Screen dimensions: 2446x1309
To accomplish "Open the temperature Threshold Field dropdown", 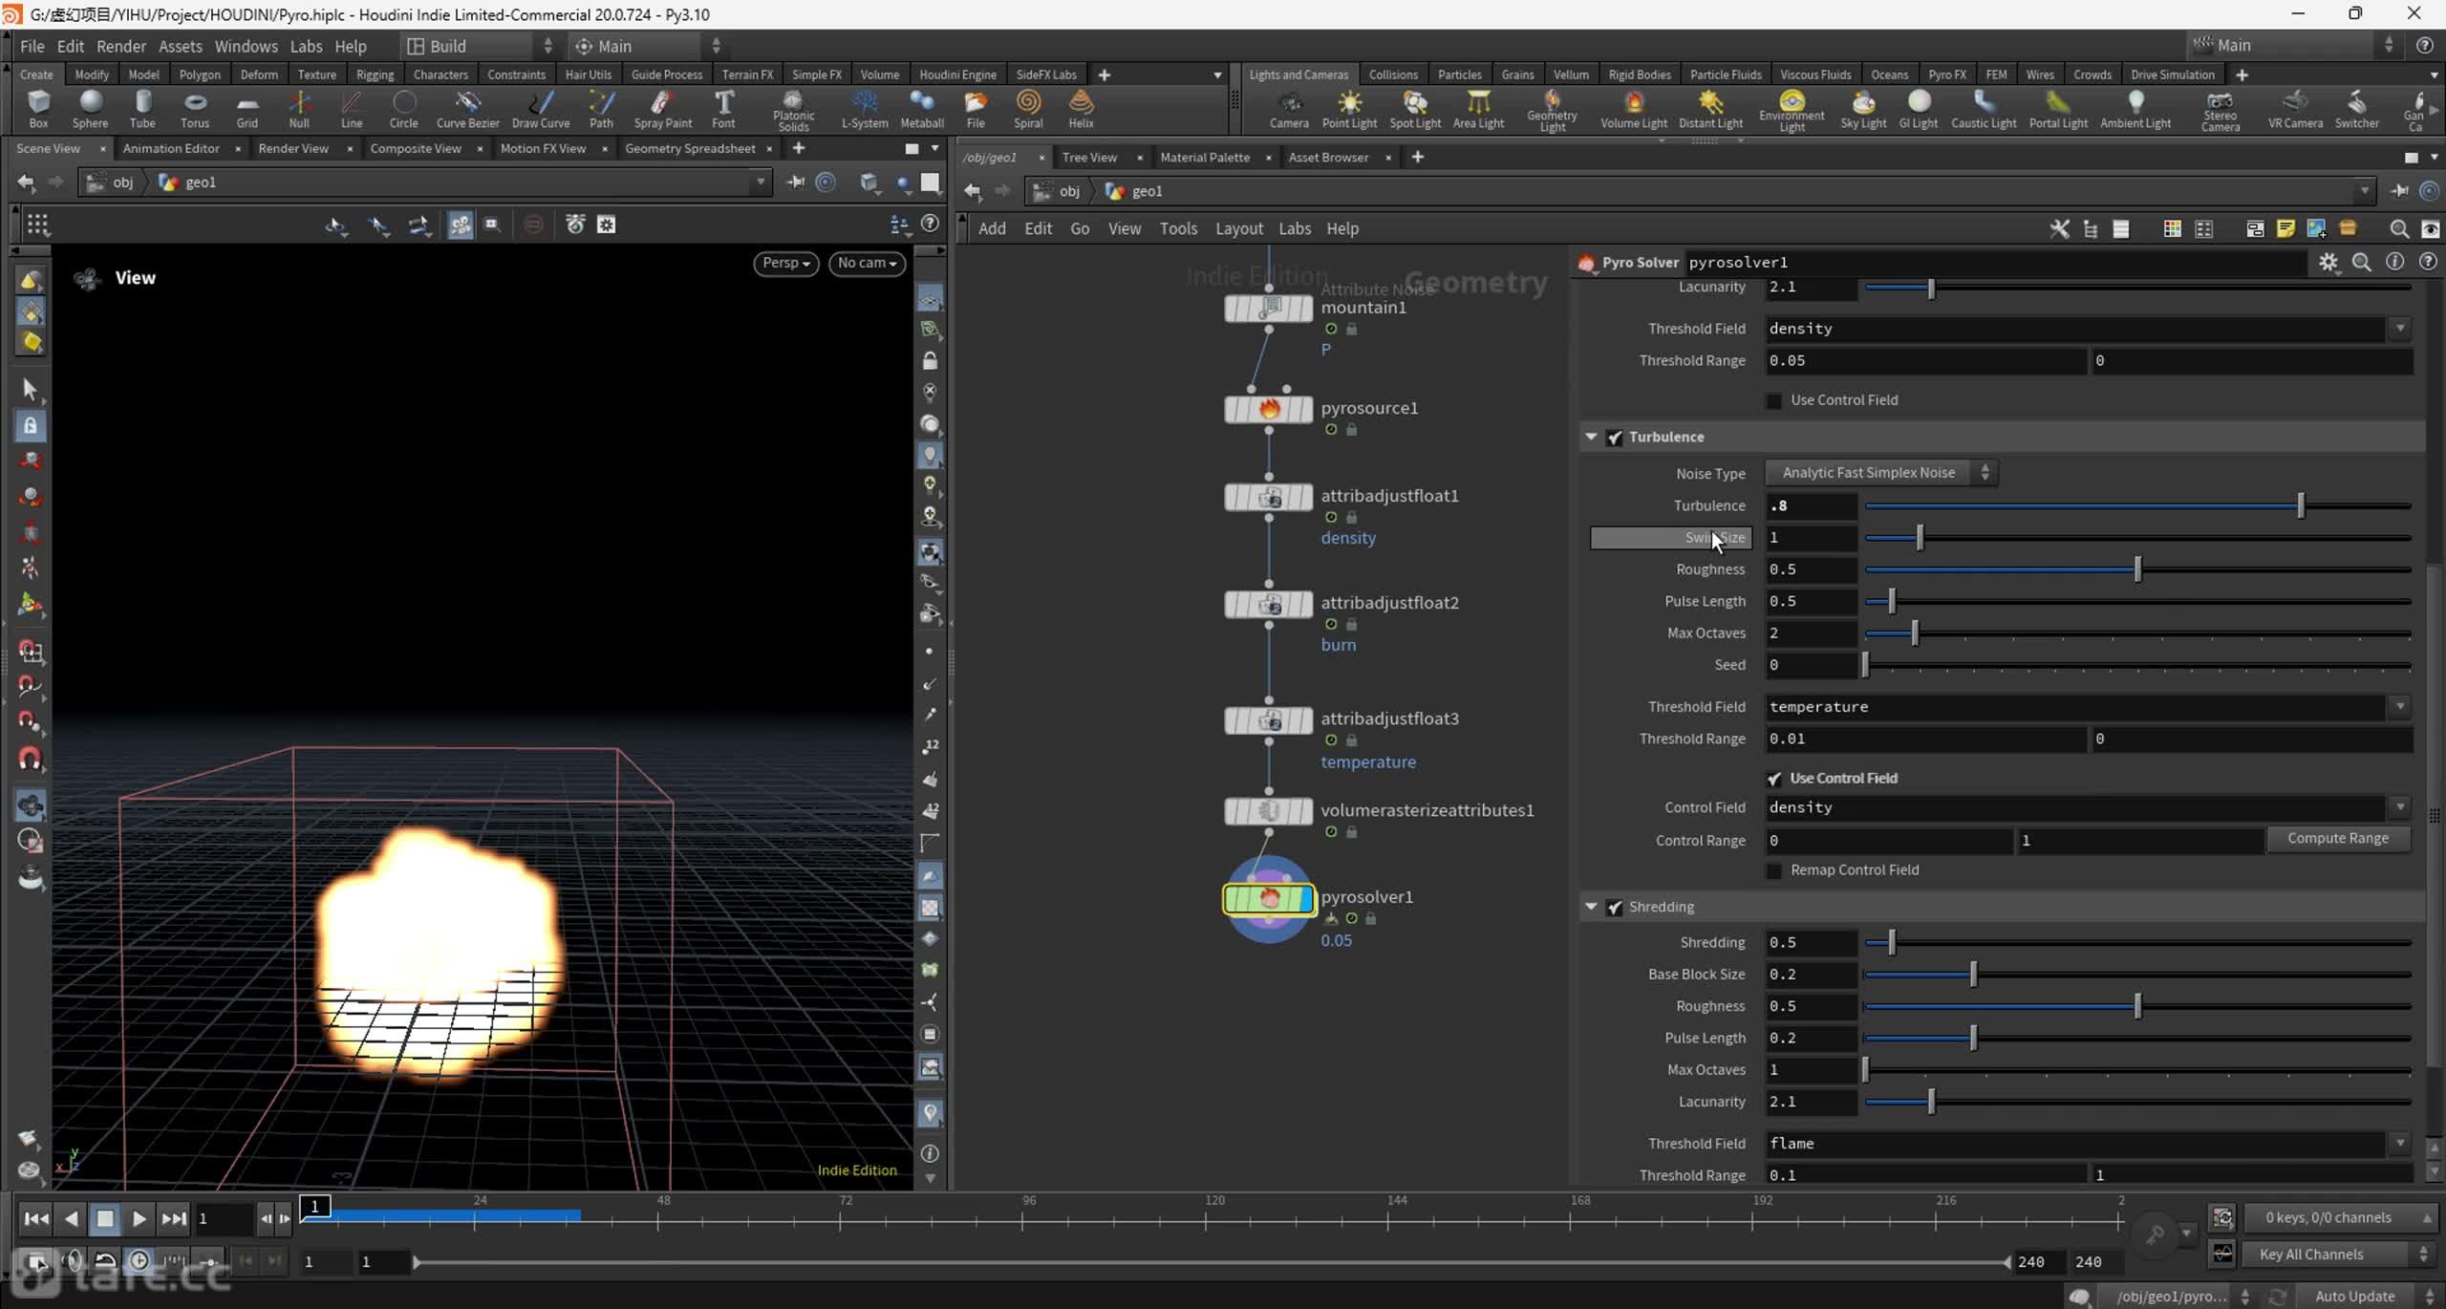I will [x=2400, y=707].
